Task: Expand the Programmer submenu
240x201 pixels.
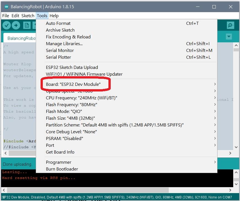Action: pos(126,162)
